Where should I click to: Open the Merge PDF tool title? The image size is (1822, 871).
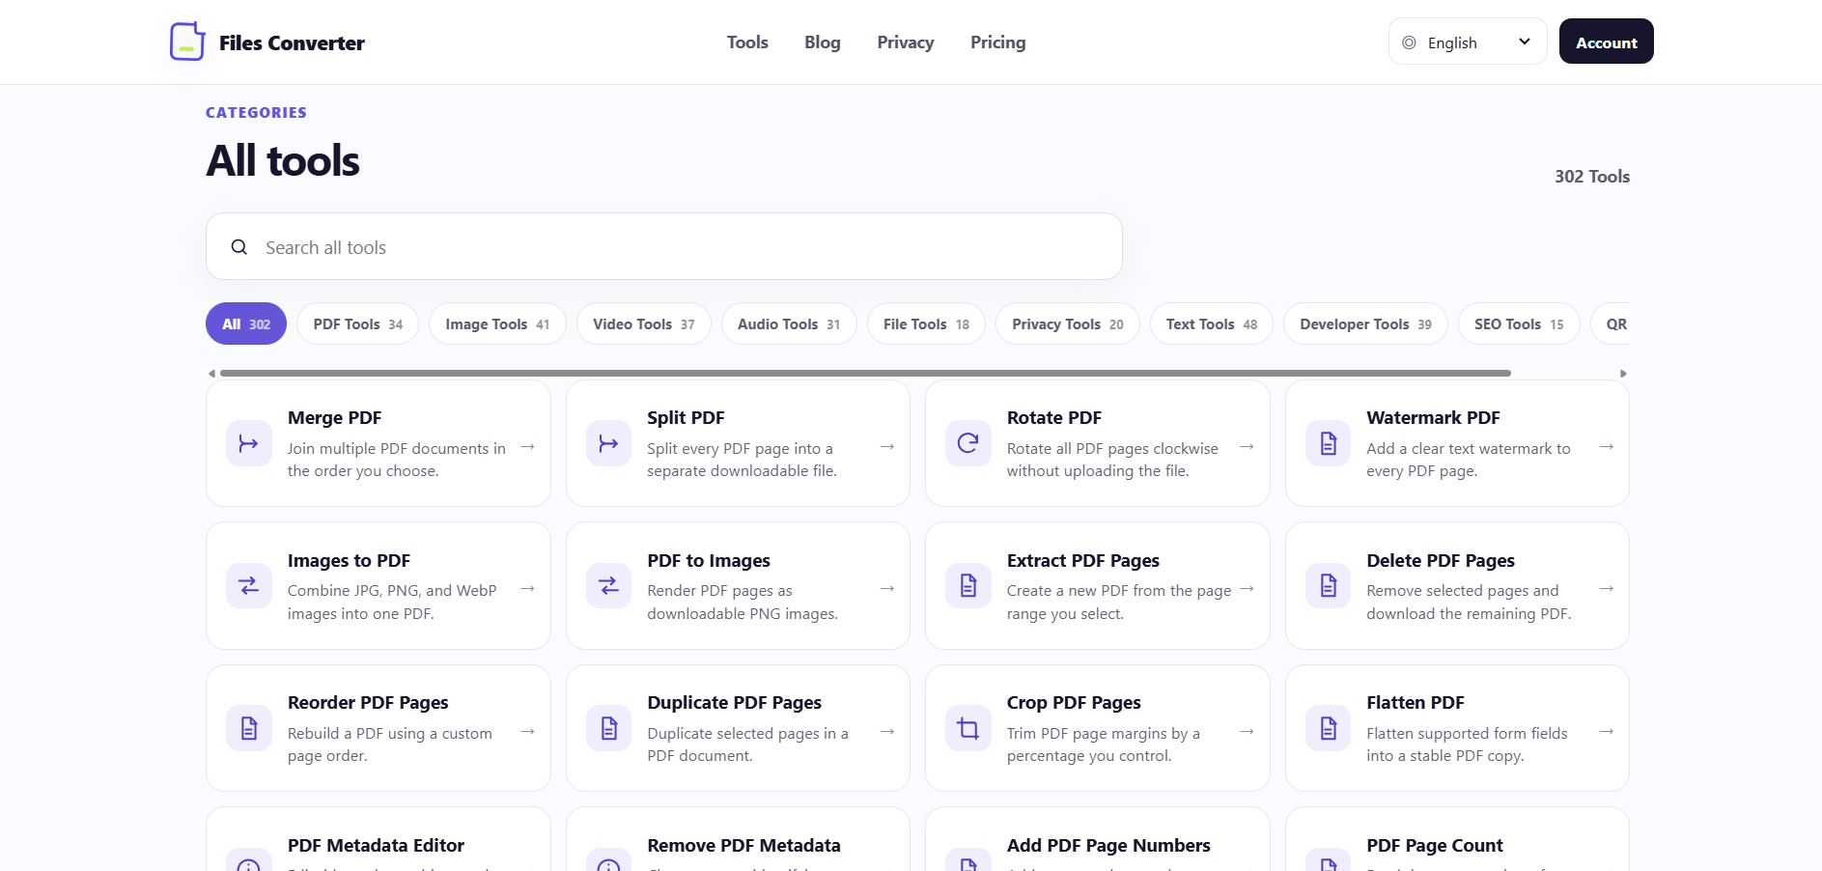click(x=334, y=417)
